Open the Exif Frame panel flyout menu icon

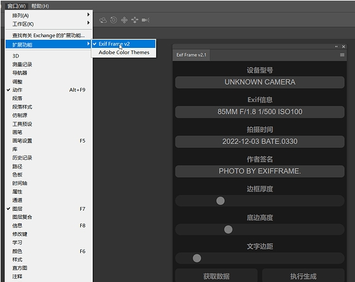[x=342, y=55]
